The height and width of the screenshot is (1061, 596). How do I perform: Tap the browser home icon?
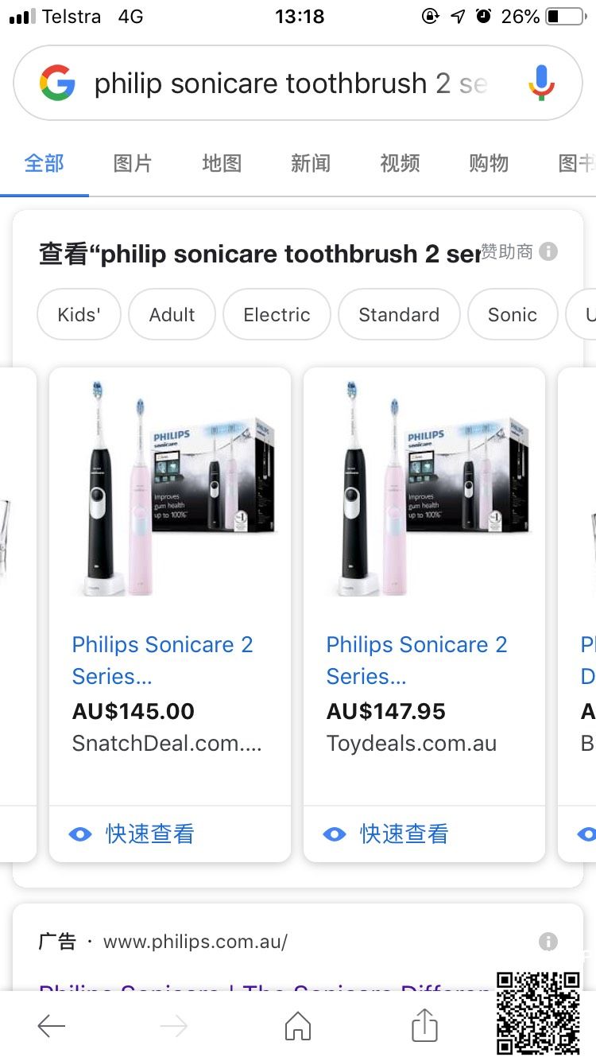click(298, 1026)
